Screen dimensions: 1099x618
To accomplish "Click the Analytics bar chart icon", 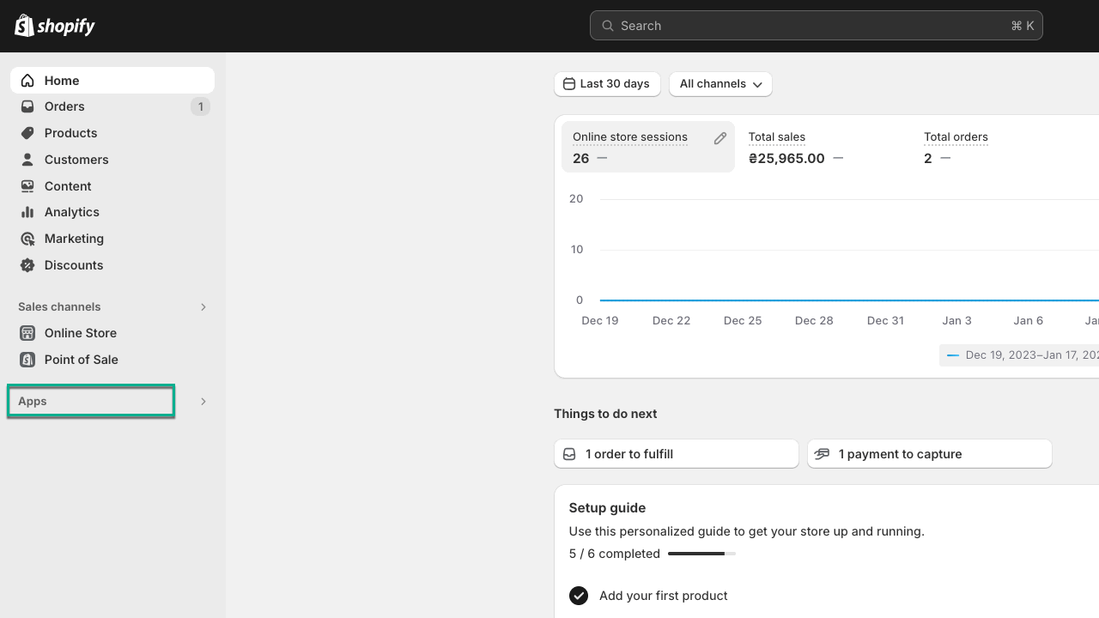I will pos(27,212).
